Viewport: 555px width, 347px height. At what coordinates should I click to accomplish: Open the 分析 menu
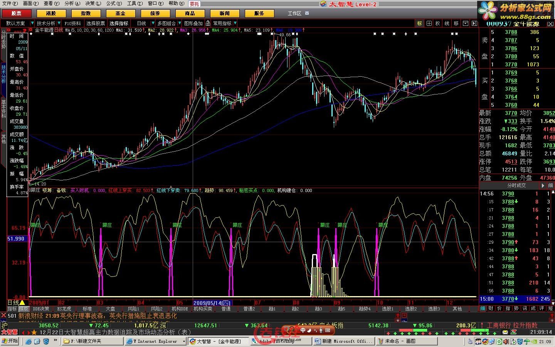pyautogui.click(x=72, y=3)
